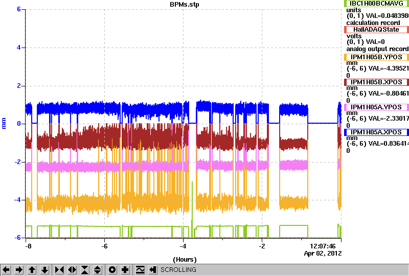Image resolution: width=409 pixels, height=276 pixels.
Task: Select the IPM1H05A.XPOS curve legend
Action: tap(376, 132)
